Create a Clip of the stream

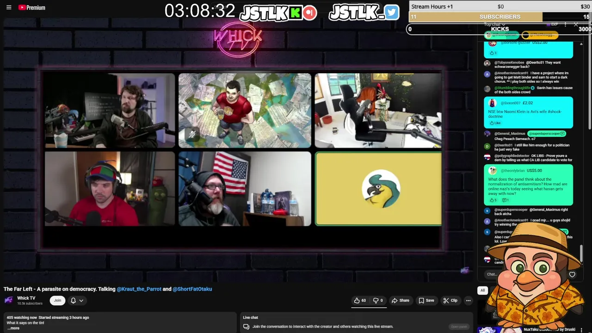450,300
